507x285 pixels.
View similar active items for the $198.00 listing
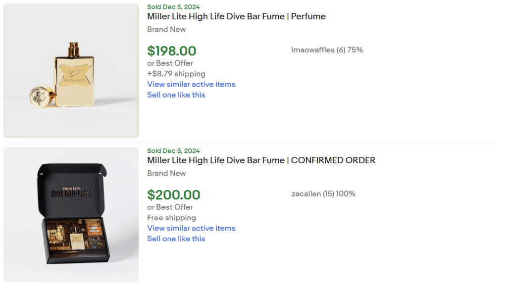click(x=191, y=84)
